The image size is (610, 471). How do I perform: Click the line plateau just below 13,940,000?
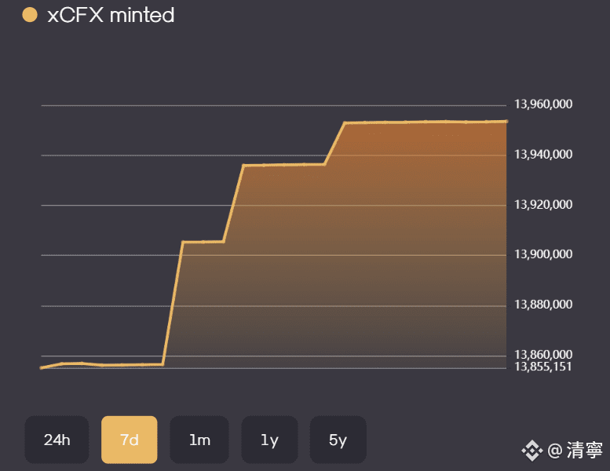point(284,165)
